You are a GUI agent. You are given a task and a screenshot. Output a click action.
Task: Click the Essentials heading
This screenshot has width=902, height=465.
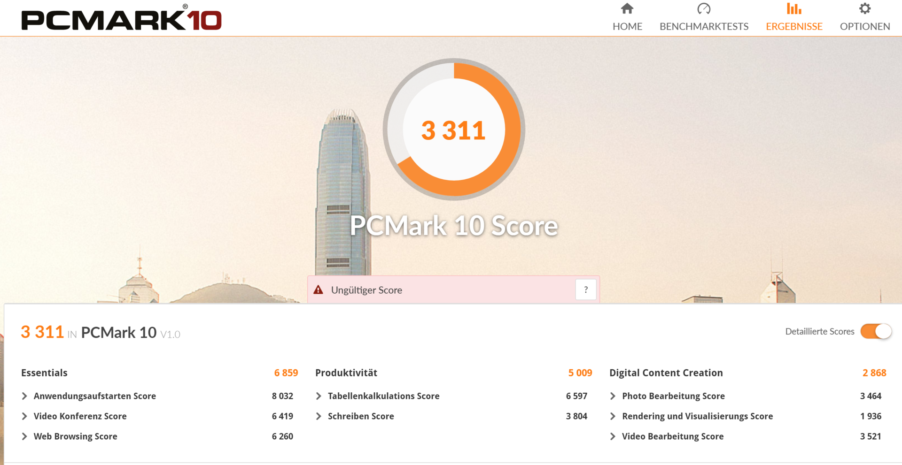44,373
